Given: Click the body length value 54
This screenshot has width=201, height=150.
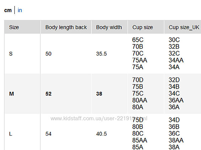Looking at the screenshot, I should pos(49,134).
